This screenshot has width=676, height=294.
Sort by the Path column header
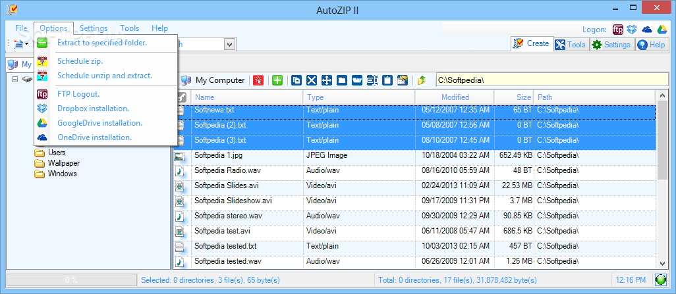point(594,97)
